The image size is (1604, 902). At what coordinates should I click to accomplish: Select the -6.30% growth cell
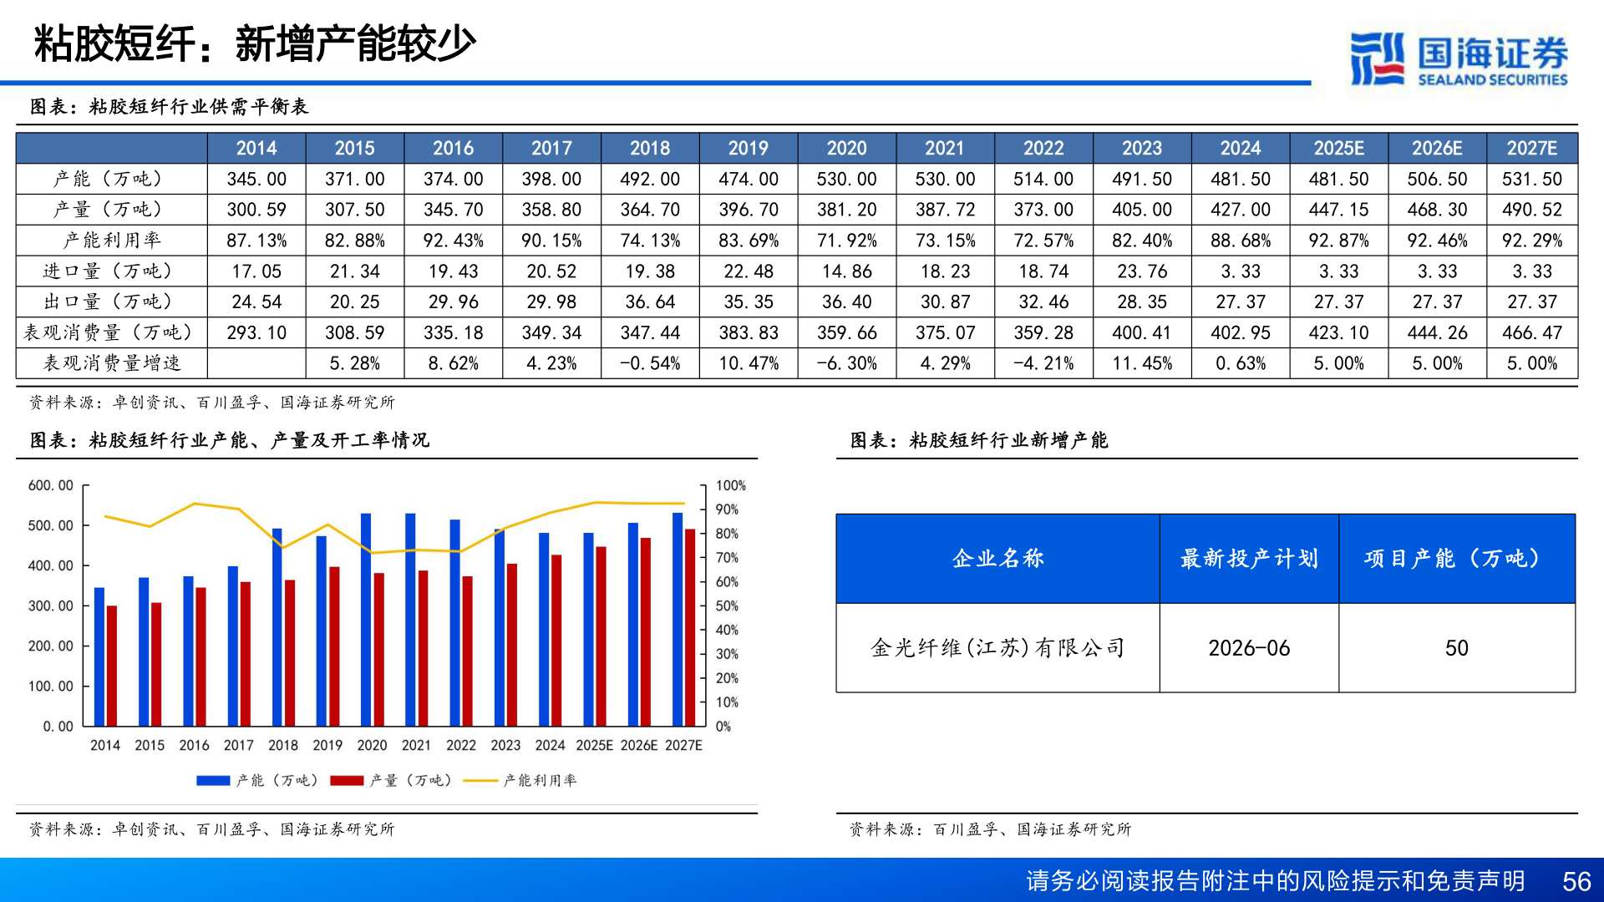pos(847,363)
